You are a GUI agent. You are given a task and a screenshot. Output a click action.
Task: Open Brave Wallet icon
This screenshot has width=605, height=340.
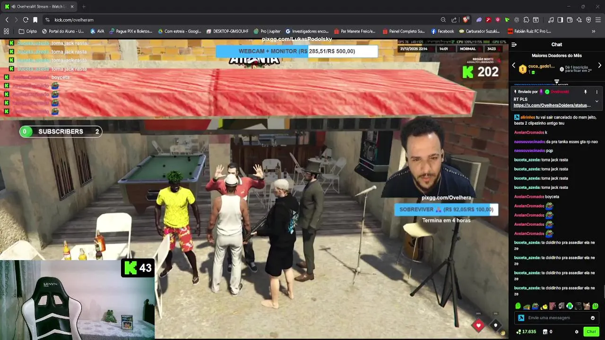point(570,20)
